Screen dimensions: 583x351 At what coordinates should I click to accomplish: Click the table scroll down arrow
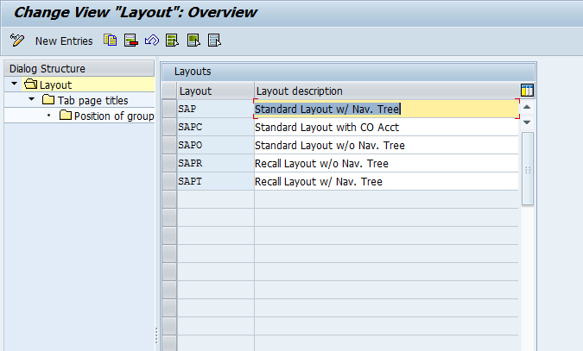tap(527, 122)
